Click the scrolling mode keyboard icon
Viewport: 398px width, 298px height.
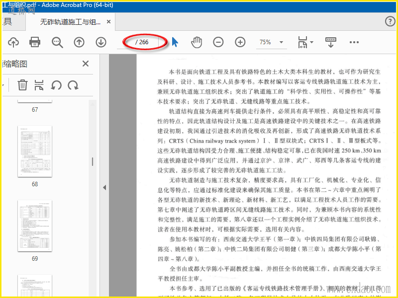pyautogui.click(x=331, y=42)
